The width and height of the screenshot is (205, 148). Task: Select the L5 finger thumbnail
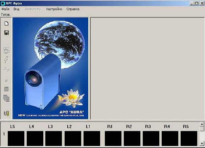(x=16, y=139)
